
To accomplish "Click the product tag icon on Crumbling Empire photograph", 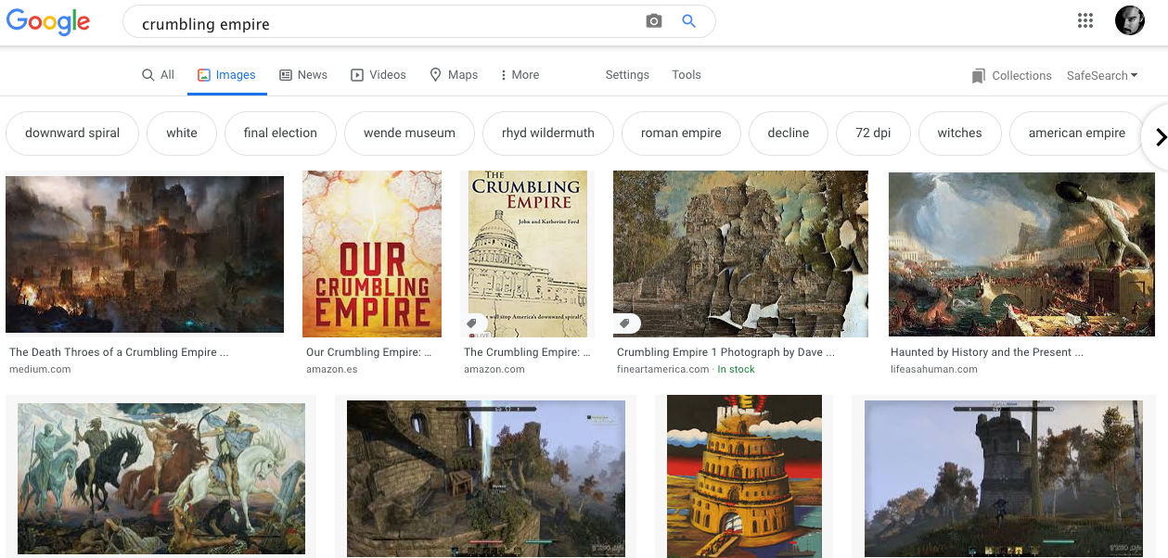I will [625, 323].
